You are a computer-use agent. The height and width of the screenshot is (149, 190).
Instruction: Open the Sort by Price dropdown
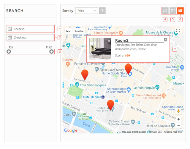click(x=86, y=11)
